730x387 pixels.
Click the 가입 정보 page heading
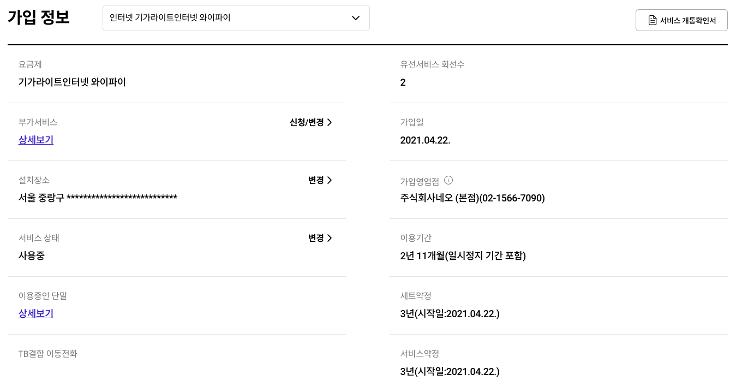(39, 17)
